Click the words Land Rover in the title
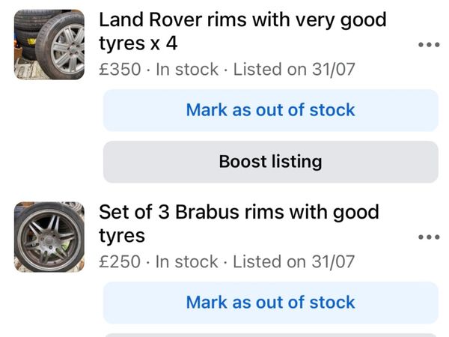 [150, 19]
